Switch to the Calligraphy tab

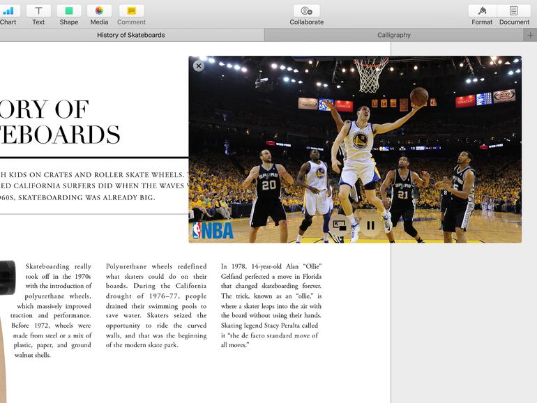(394, 35)
